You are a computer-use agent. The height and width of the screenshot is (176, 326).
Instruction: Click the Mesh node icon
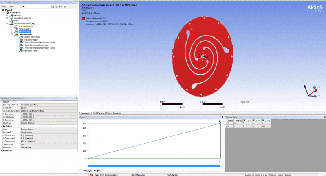[12, 21]
